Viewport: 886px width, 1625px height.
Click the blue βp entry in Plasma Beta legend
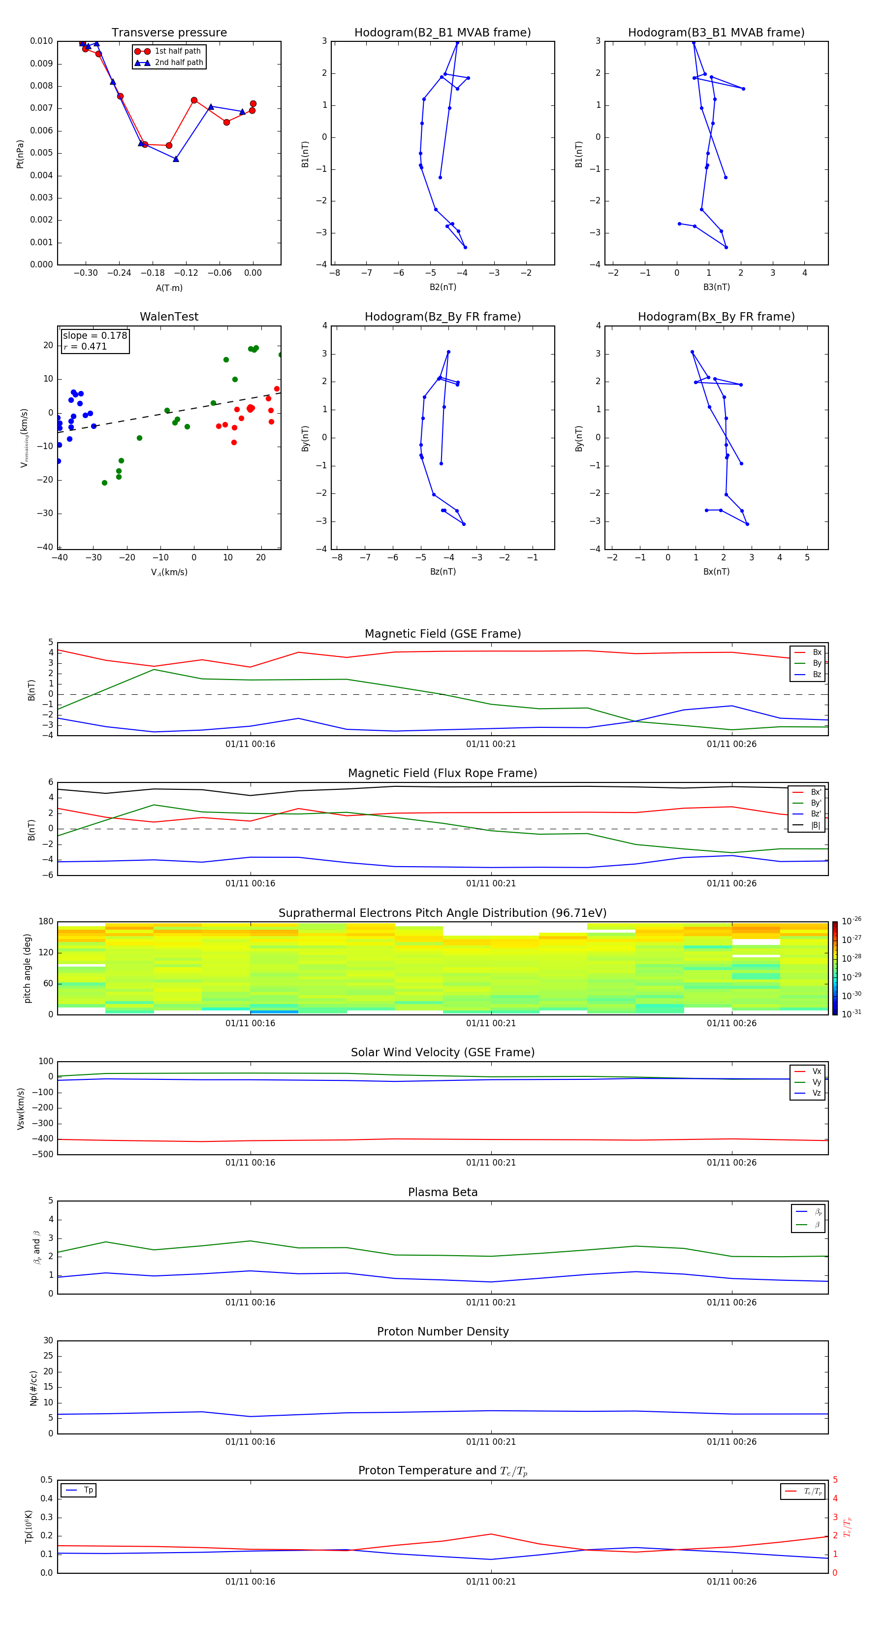pyautogui.click(x=808, y=1212)
